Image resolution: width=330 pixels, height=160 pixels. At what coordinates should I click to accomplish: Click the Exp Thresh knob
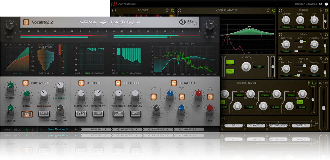[60, 86]
